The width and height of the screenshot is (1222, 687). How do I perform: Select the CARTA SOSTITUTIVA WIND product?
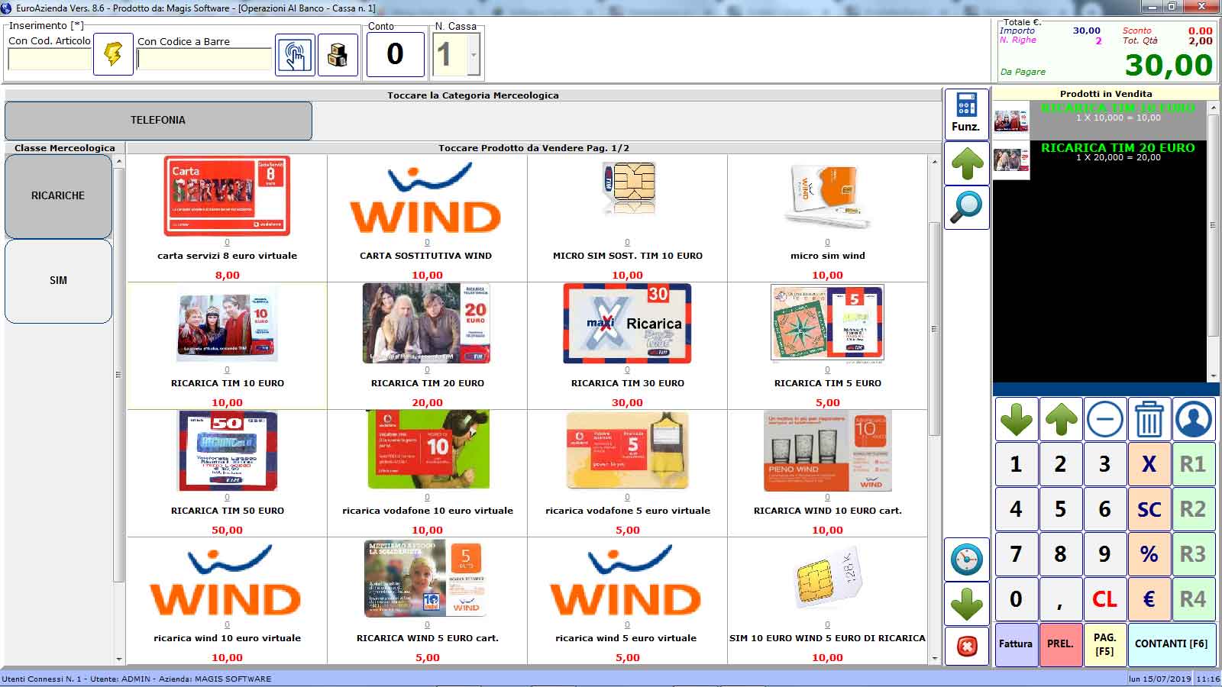tap(427, 218)
